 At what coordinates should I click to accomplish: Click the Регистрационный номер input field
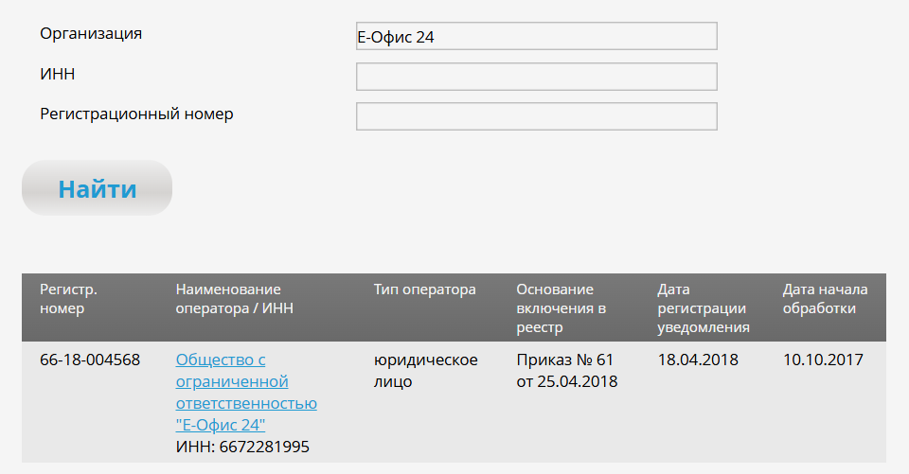click(536, 116)
